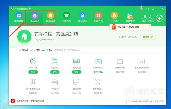Click the 系统启动项 scan item icon

pos(98,62)
